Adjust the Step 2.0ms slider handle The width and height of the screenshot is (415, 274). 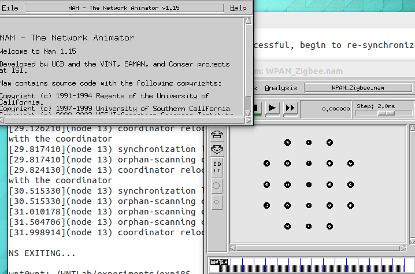click(x=386, y=113)
